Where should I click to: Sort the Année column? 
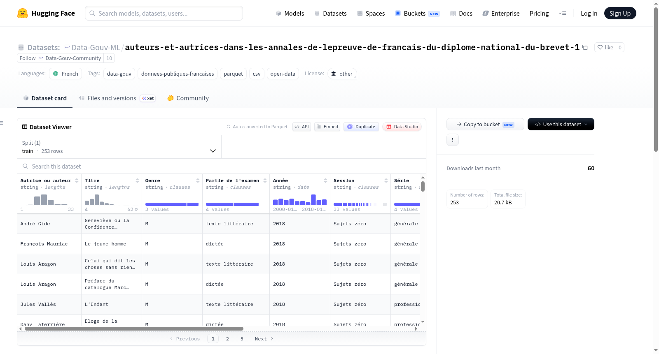(325, 180)
